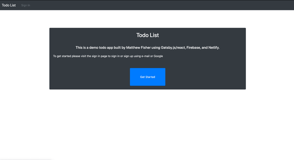The width and height of the screenshot is (294, 160).
Task: Select the large Todo List heading in card
Action: point(148,35)
